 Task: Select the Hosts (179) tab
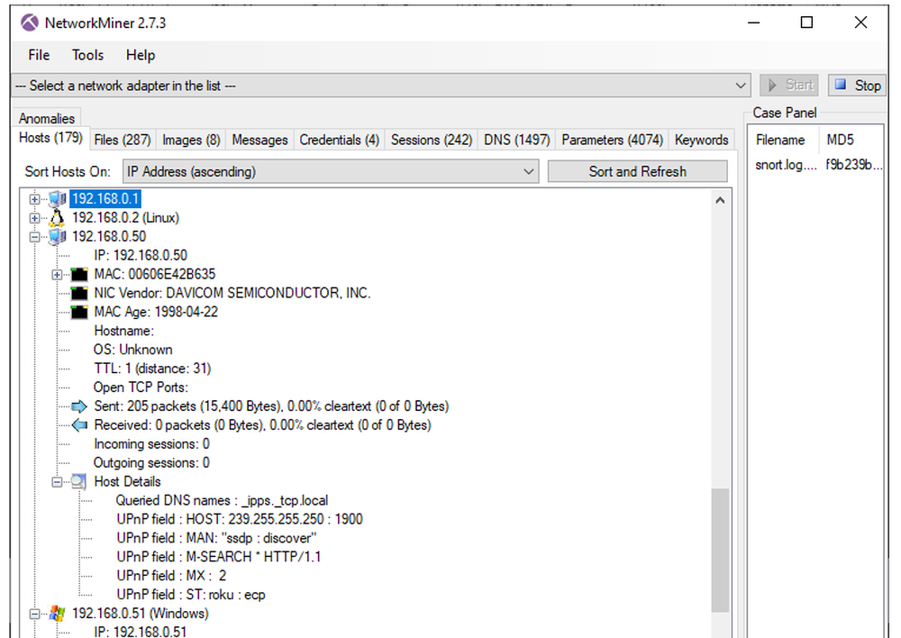[x=50, y=138]
